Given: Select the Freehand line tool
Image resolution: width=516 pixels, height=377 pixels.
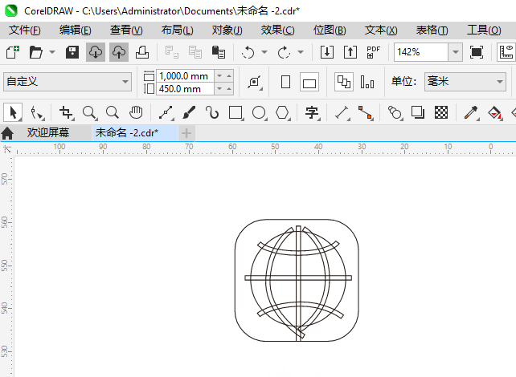Looking at the screenshot, I should (166, 112).
